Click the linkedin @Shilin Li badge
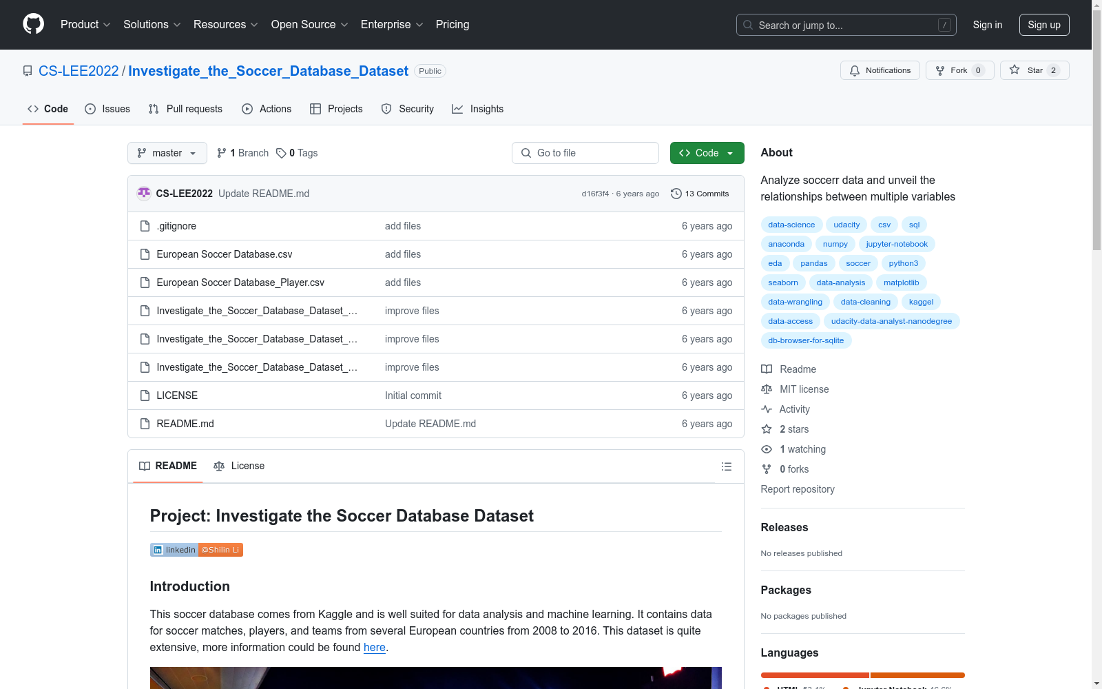The width and height of the screenshot is (1102, 689). (196, 550)
